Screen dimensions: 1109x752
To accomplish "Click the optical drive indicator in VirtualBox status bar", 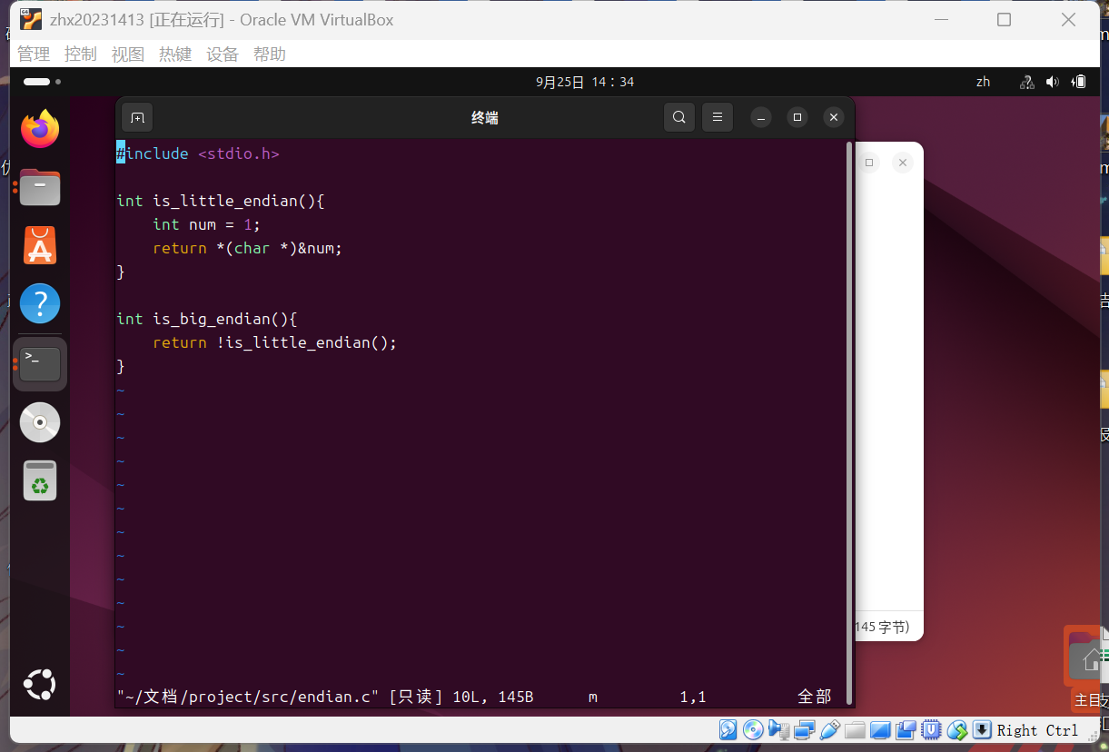I will point(753,730).
